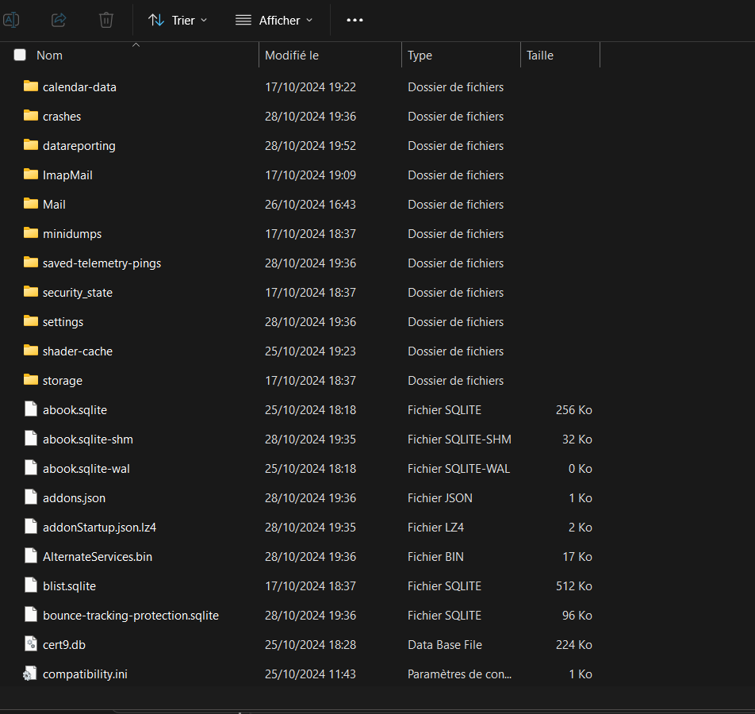Image resolution: width=755 pixels, height=714 pixels.
Task: Open the Trier sort dropdown
Action: click(x=178, y=20)
